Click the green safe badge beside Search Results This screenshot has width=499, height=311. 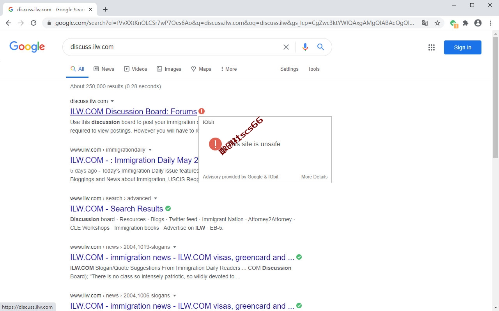168,208
